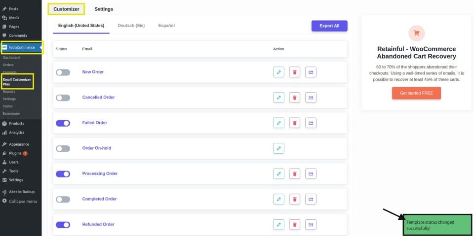Go to the WooCommerce Reports submenu
This screenshot has width=474, height=236.
coord(9,92)
